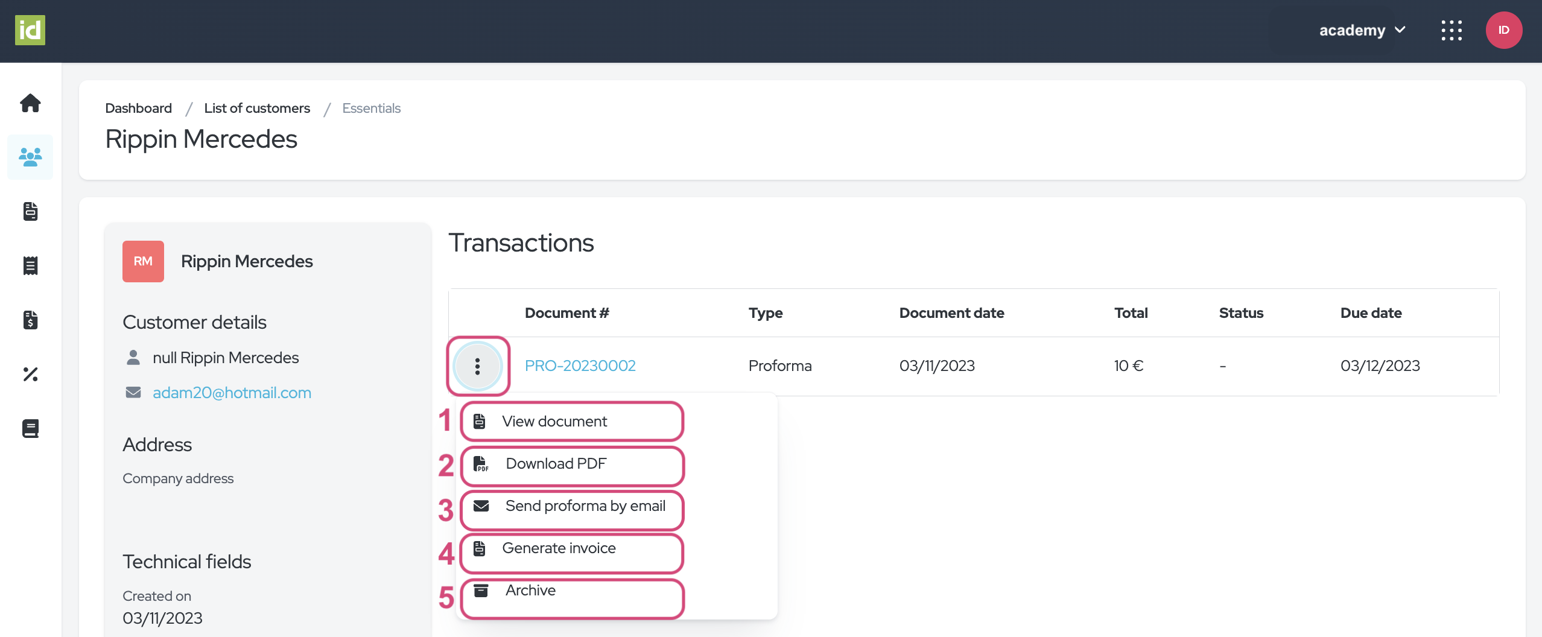Open the apps grid icon in header
Viewport: 1542px width, 637px height.
pyautogui.click(x=1452, y=30)
